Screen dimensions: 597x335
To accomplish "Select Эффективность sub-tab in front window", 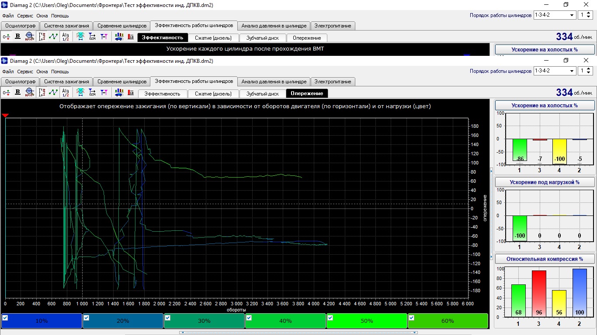I will [163, 93].
